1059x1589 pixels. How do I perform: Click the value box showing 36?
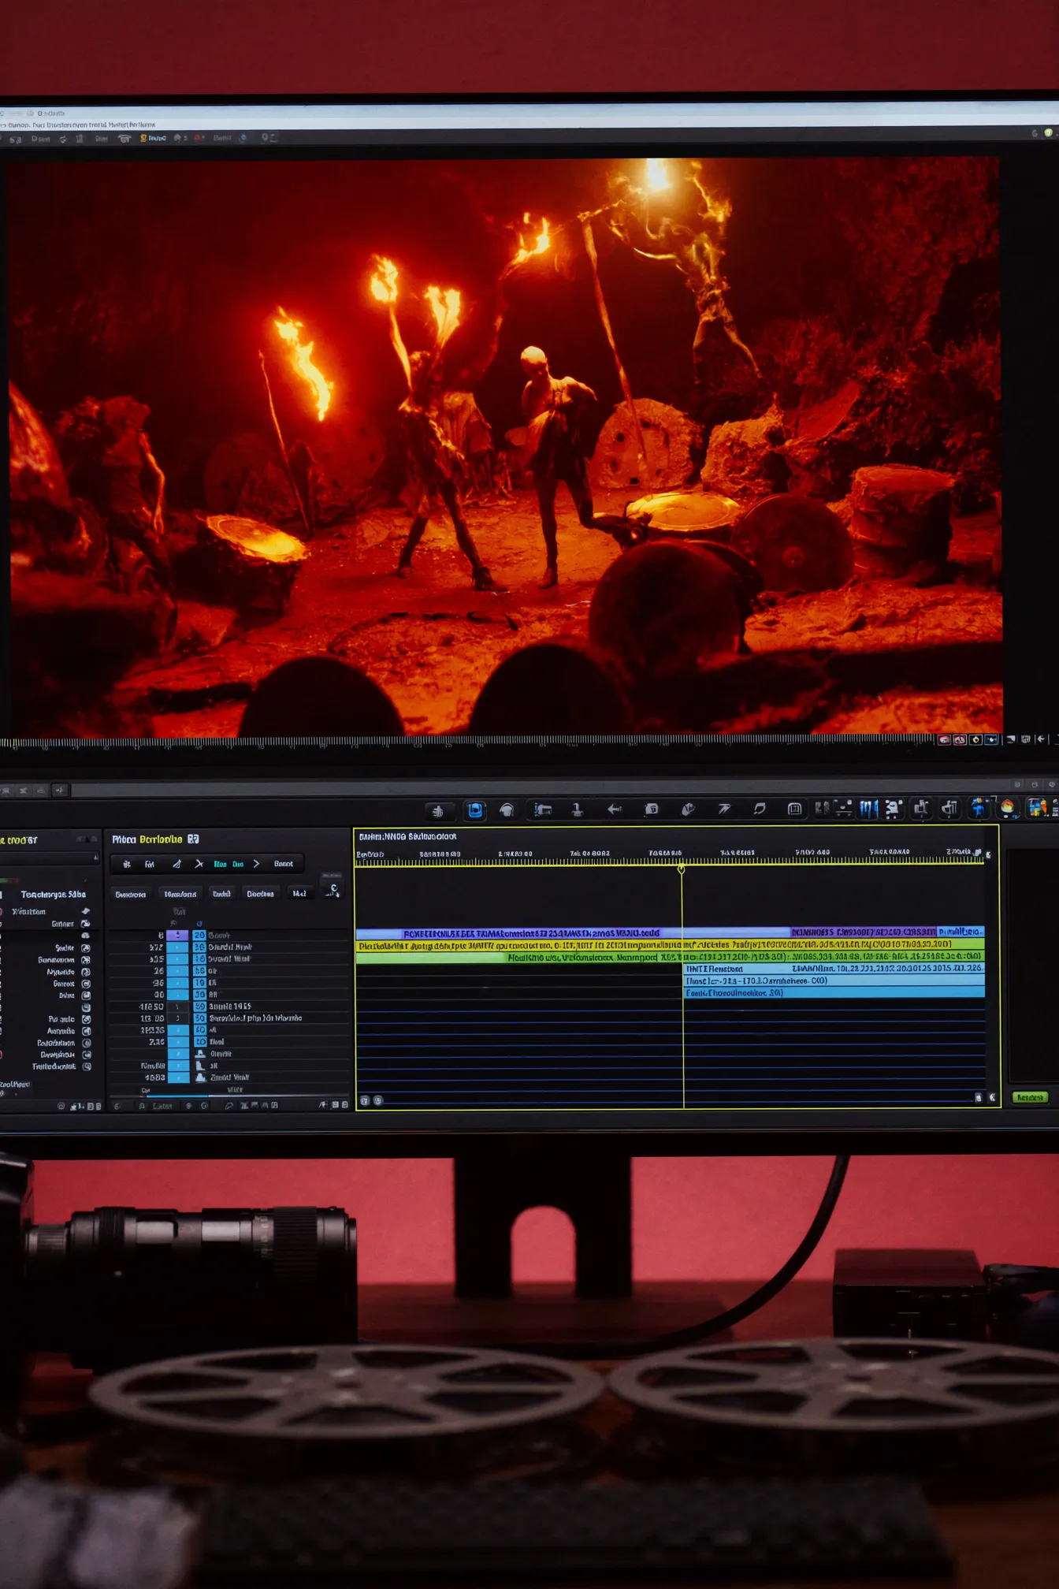tap(199, 947)
